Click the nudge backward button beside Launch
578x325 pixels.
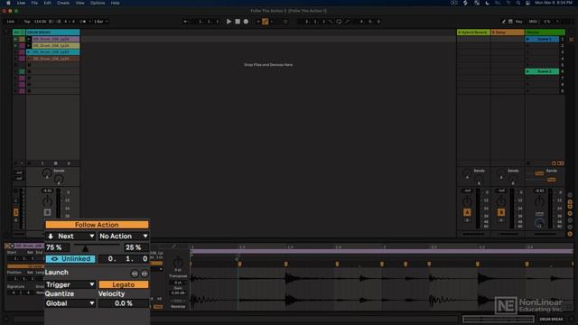(x=135, y=274)
